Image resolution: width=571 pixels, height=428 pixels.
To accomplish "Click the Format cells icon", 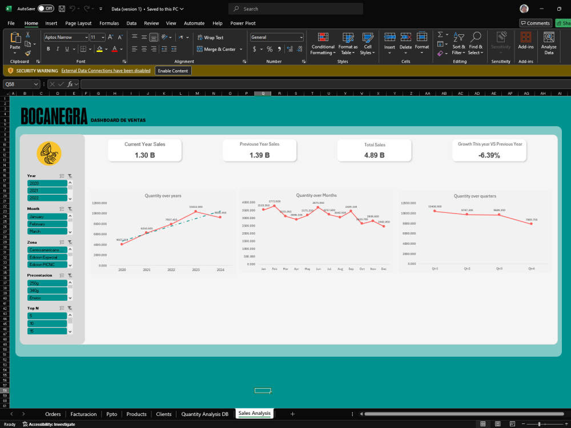I will point(422,37).
